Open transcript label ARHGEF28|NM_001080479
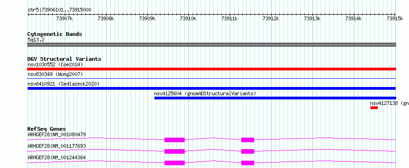The image size is (409, 168). (x=57, y=134)
